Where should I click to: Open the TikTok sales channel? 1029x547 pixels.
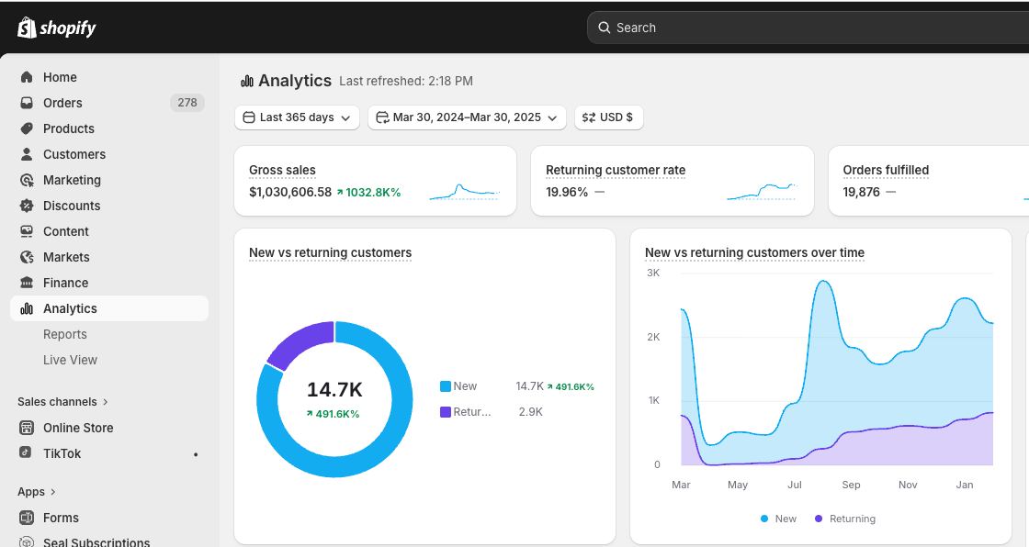point(109,453)
